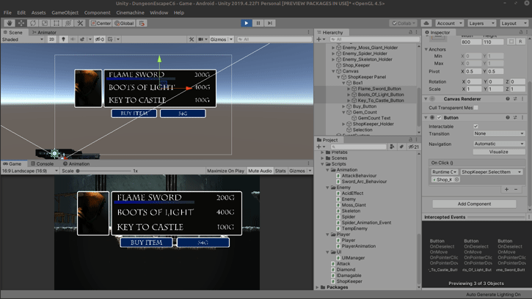Add new asset in Project panel

[x=321, y=147]
